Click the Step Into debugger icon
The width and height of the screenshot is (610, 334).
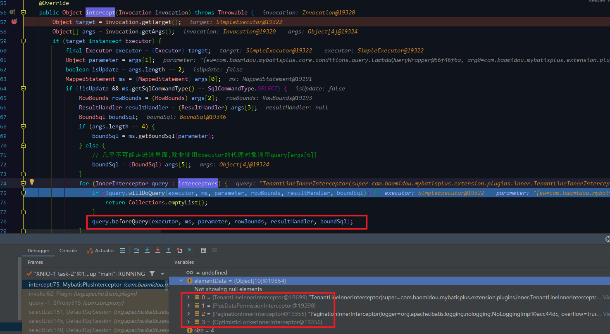(147, 250)
